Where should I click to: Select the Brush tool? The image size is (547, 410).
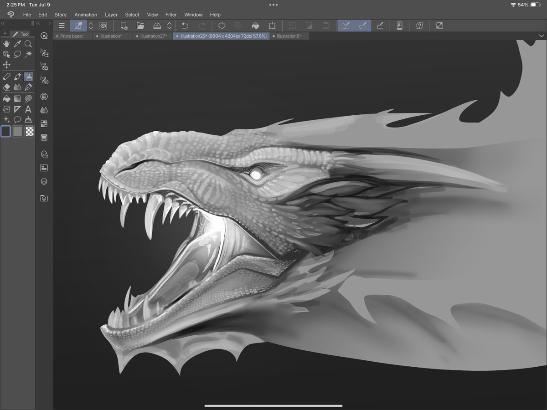pos(17,77)
